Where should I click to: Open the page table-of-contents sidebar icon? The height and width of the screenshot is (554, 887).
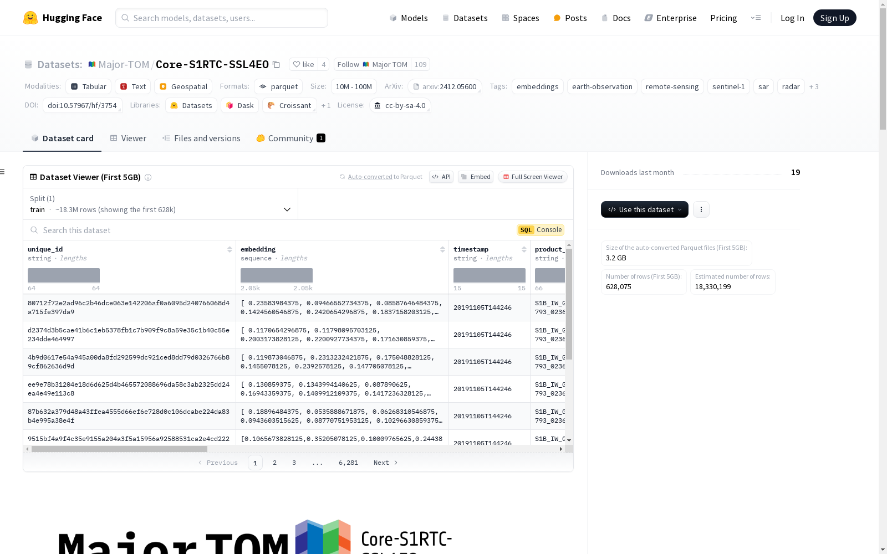[x=3, y=172]
